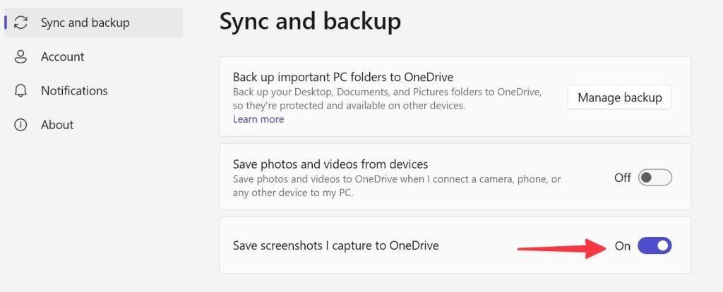Click the Sync and backup page heading

point(310,21)
